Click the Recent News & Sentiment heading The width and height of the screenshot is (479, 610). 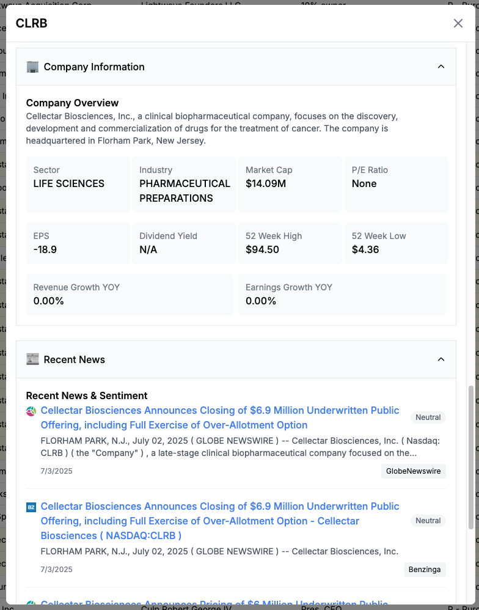87,395
